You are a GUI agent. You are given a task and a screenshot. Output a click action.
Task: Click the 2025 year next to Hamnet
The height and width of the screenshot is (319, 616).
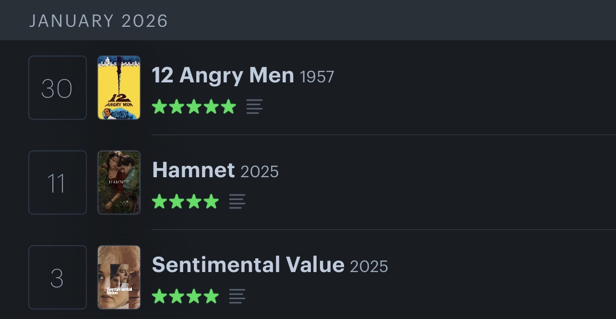tap(260, 171)
